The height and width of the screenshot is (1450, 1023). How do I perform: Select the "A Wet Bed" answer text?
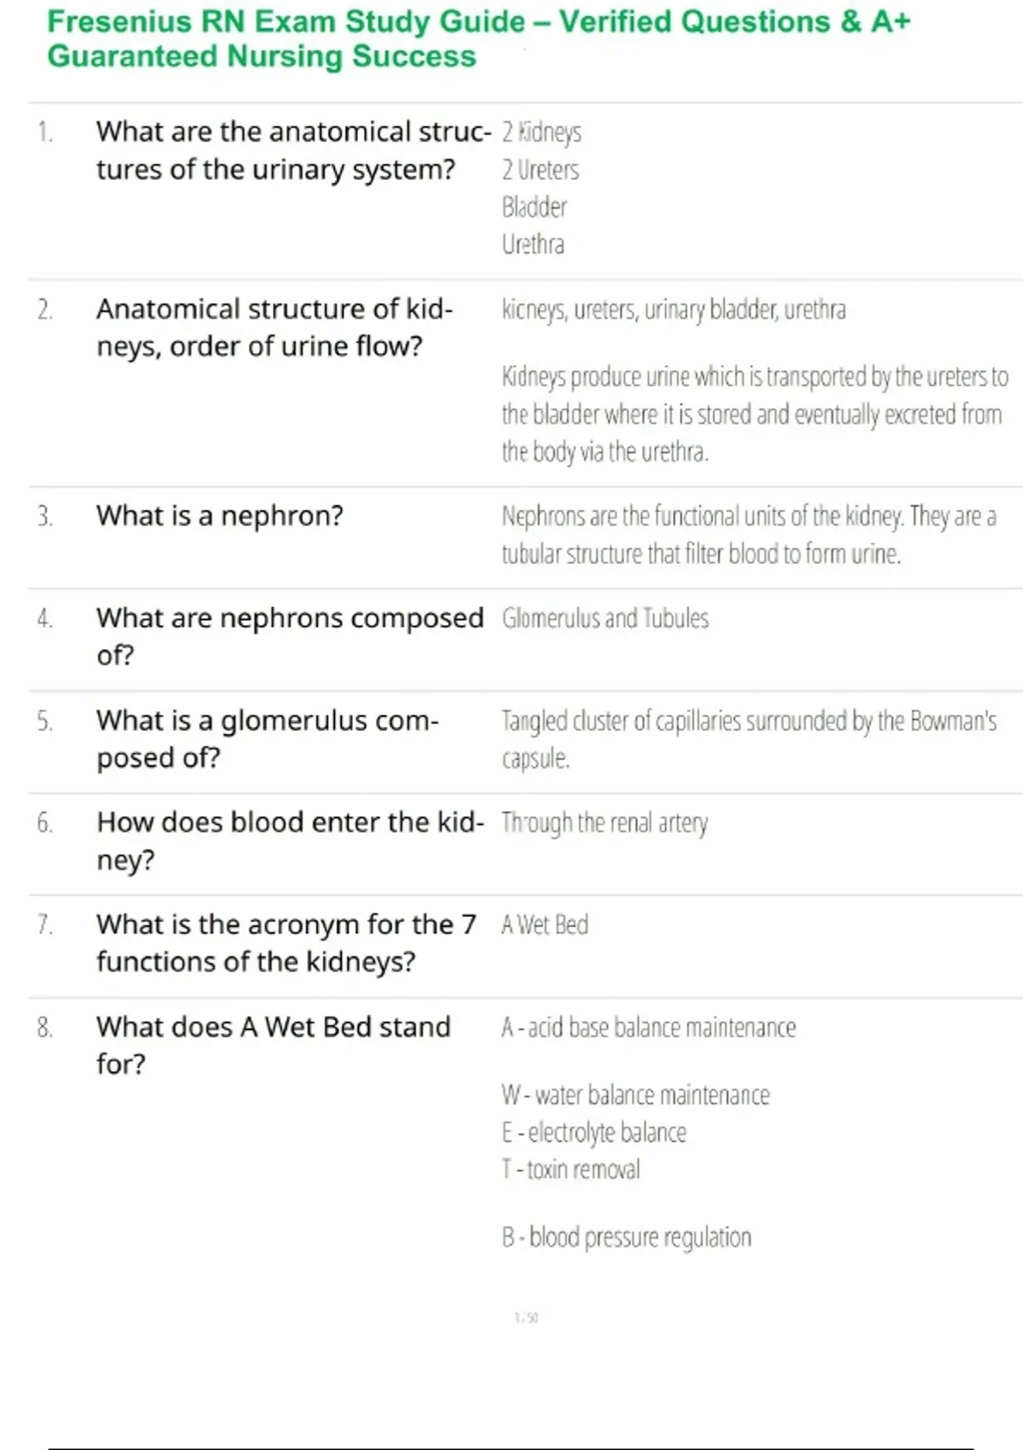point(545,925)
